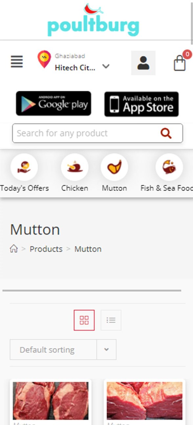Open the user account profile icon
The height and width of the screenshot is (425, 193).
[143, 63]
